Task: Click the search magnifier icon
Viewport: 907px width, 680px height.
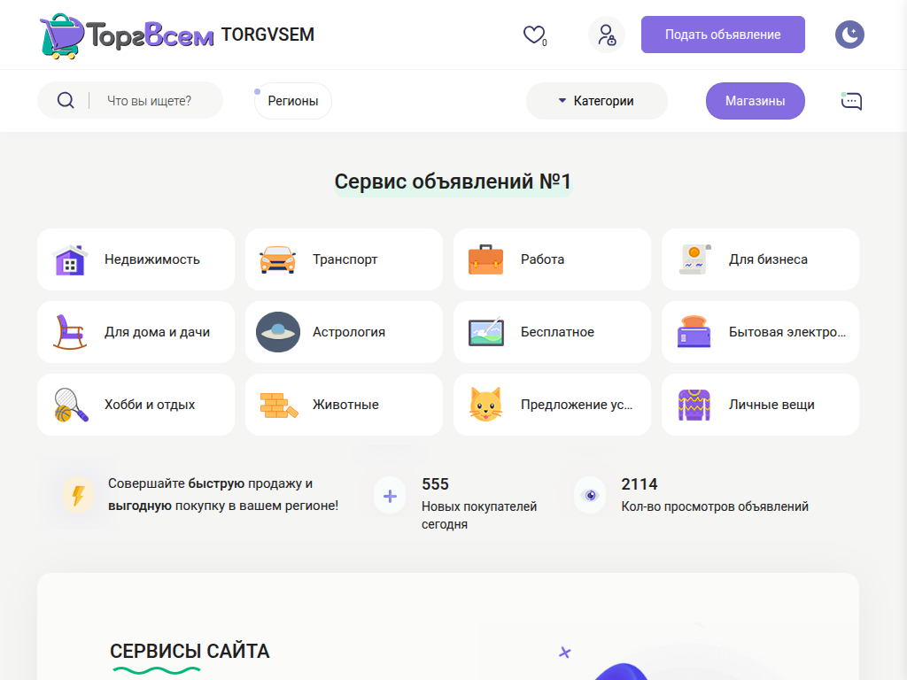Action: (x=65, y=100)
